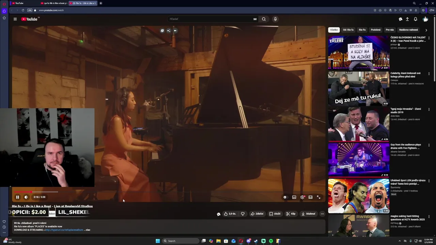Viewport: 436px width, 245px height.
Task: Open YouTube notifications bell
Action: (x=416, y=19)
